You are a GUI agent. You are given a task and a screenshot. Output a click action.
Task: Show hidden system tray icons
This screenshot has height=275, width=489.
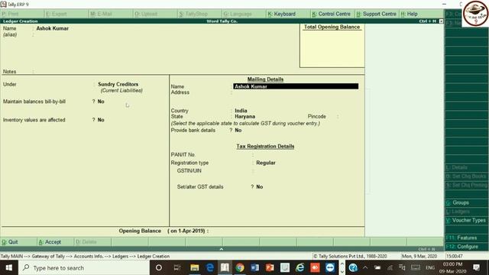[365, 267]
